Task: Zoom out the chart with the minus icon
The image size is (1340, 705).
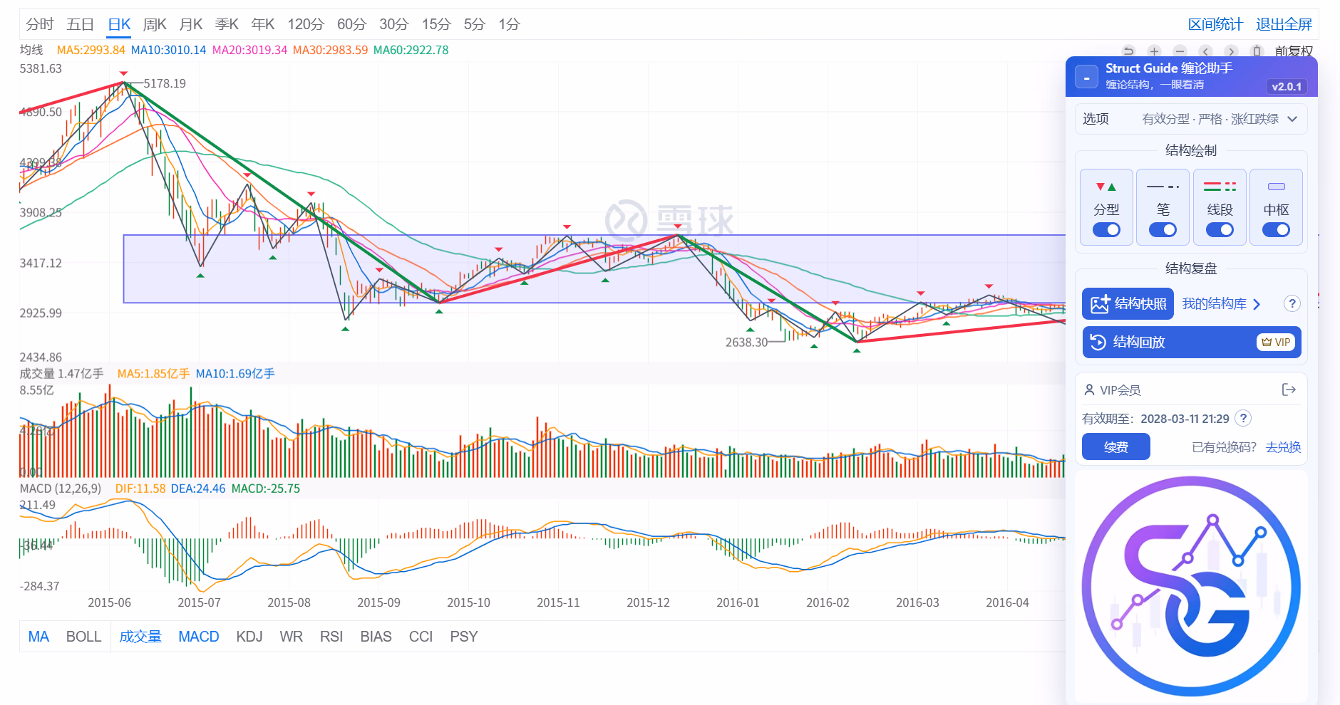Action: click(x=1180, y=51)
